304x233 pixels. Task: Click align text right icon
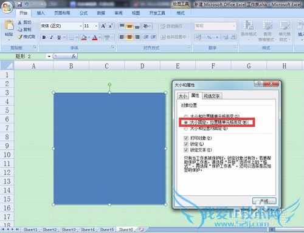pos(137,37)
